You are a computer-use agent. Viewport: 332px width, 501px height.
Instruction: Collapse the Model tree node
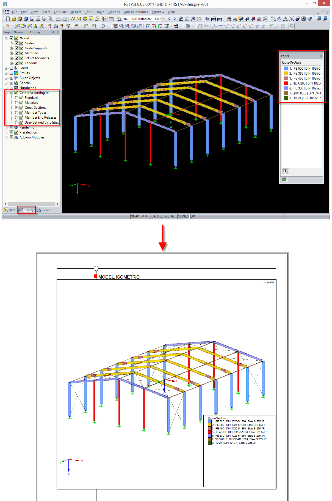point(6,39)
